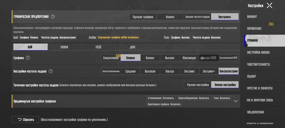Click Hub 'Частота кадров: Высокая' tag
The height and width of the screenshot is (128, 285).
[x=207, y=38]
